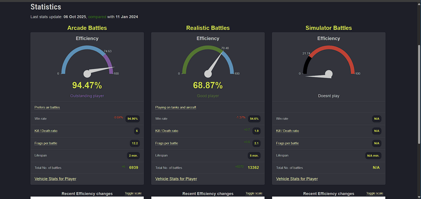
Task: Open Vehicle Stats for Player under Arcade Battles
Action: tap(55, 179)
